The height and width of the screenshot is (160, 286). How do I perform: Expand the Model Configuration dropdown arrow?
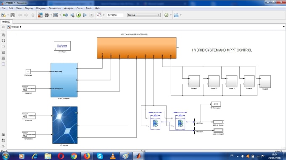51,15
